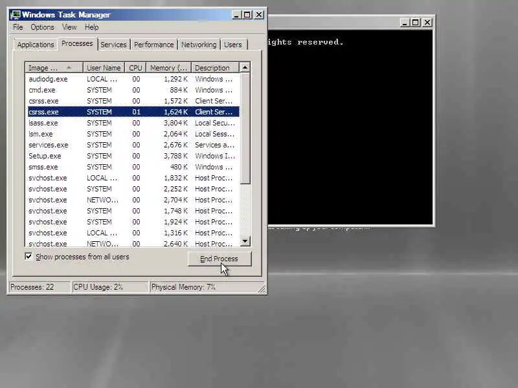Viewport: 518px width, 388px height.
Task: Select svchost.exe row using 2,640 K
Action: (x=133, y=243)
